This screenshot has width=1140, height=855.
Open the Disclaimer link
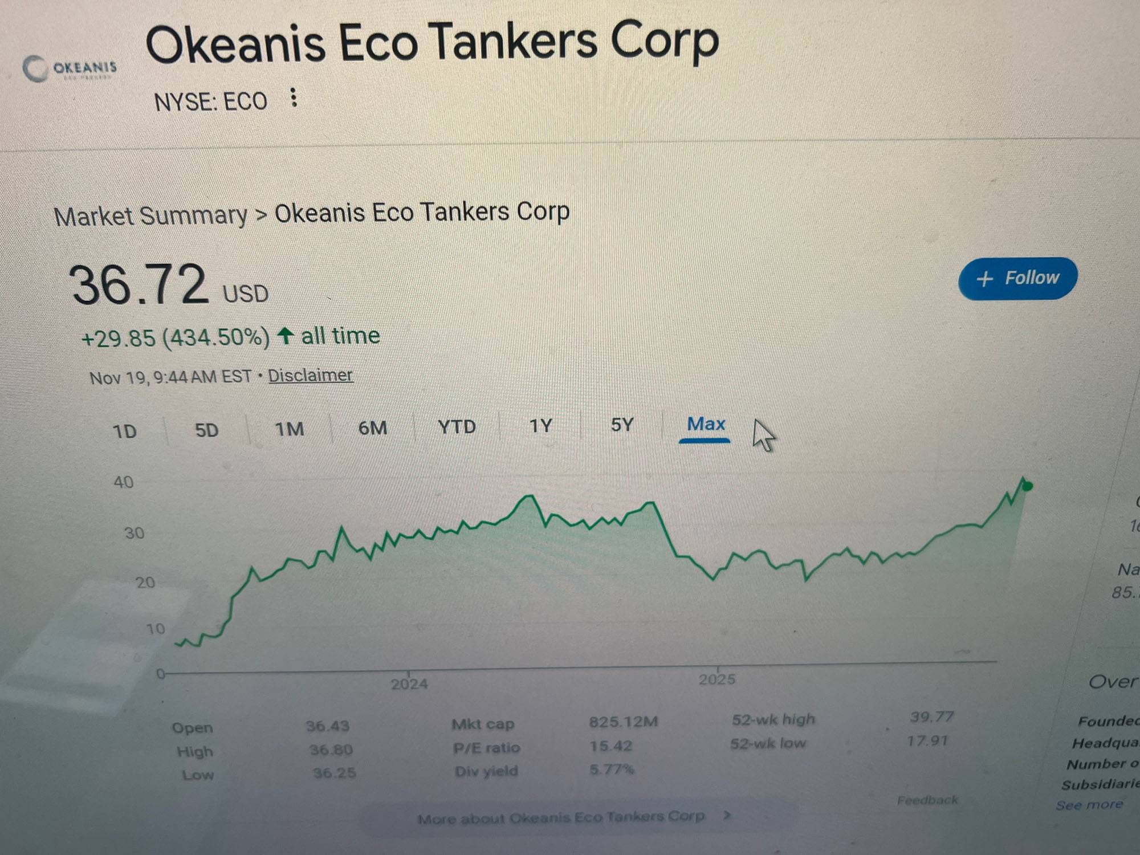click(x=310, y=376)
